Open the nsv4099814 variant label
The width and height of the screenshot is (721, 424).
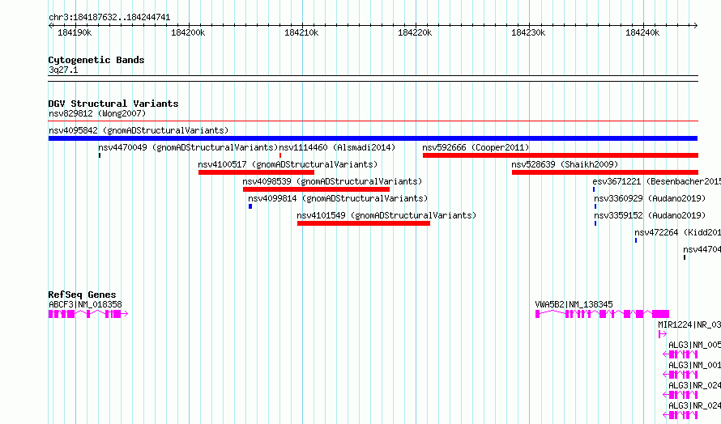pyautogui.click(x=338, y=198)
